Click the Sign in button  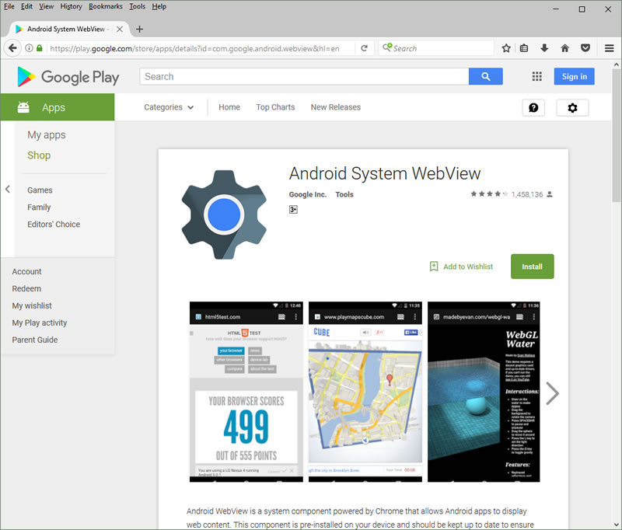coord(574,76)
